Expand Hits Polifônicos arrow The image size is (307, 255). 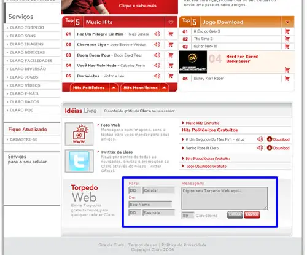click(114, 88)
